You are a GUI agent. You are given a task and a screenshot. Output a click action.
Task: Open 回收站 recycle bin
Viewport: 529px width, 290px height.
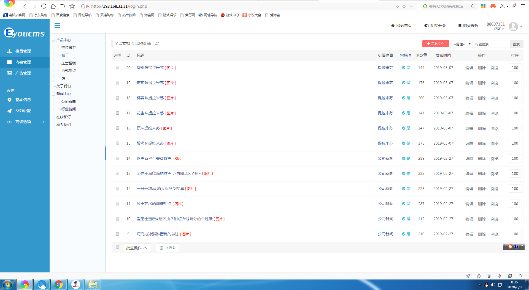tap(168, 248)
